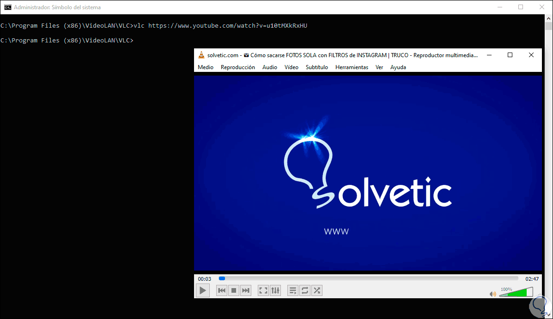Show the playlist in VLC
The height and width of the screenshot is (319, 553).
pyautogui.click(x=293, y=290)
